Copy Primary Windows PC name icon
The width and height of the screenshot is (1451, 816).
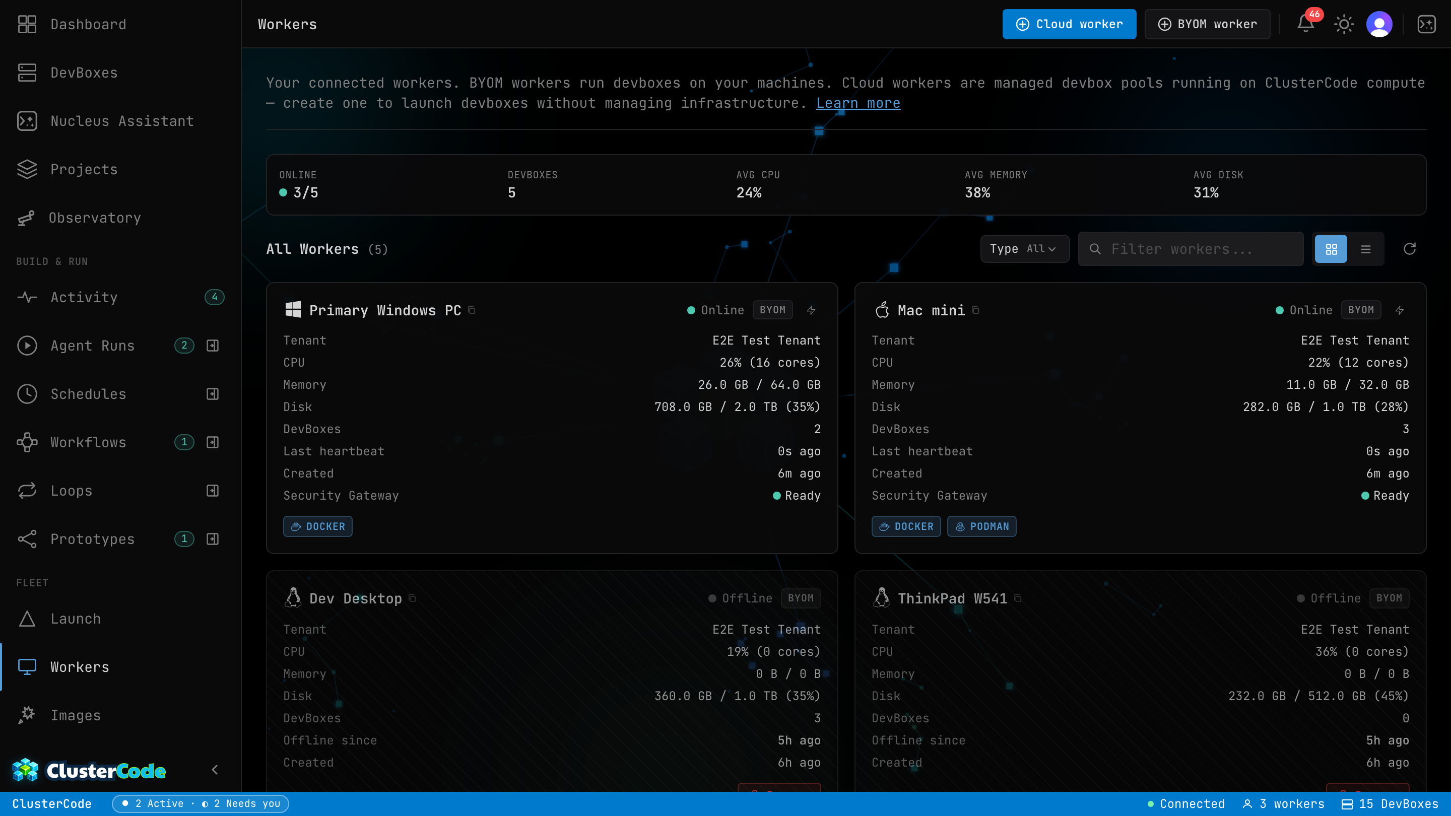click(472, 310)
